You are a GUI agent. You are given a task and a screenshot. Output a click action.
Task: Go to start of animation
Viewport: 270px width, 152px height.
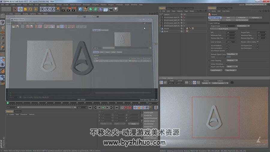pyautogui.click(x=90, y=108)
